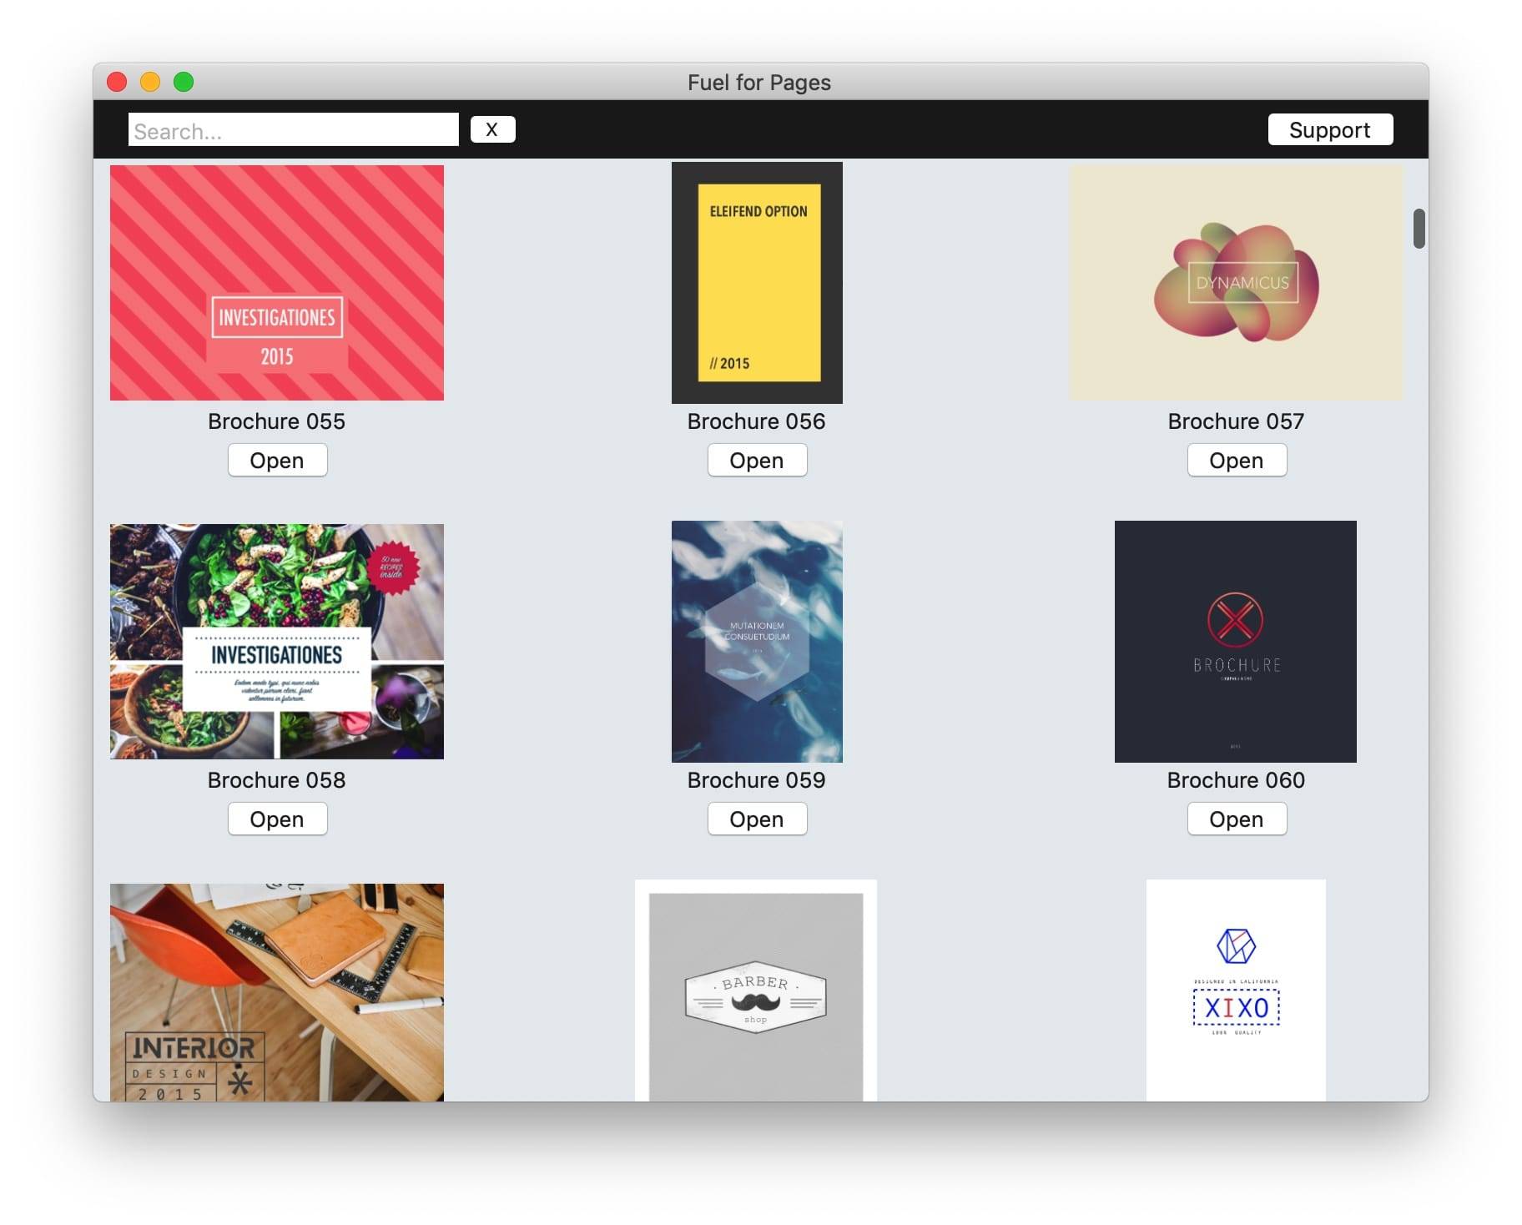Screen dimensions: 1522x1225
Task: Select the XIXO logo thumbnail
Action: pos(1235,991)
